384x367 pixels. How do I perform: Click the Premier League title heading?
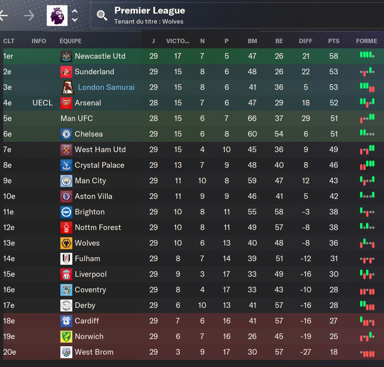point(149,10)
